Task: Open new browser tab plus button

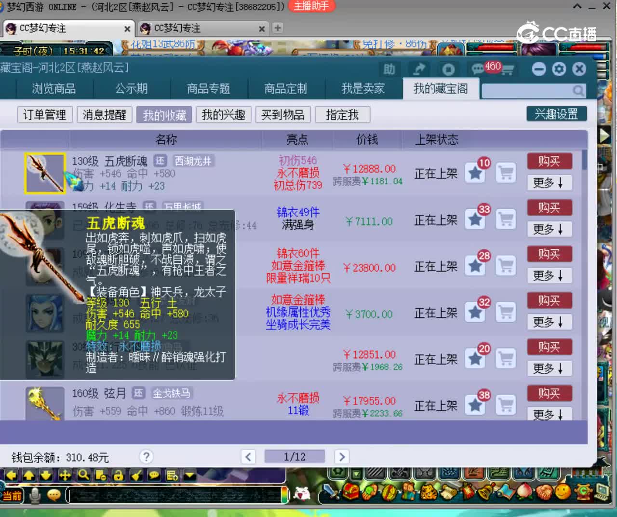Action: click(278, 28)
